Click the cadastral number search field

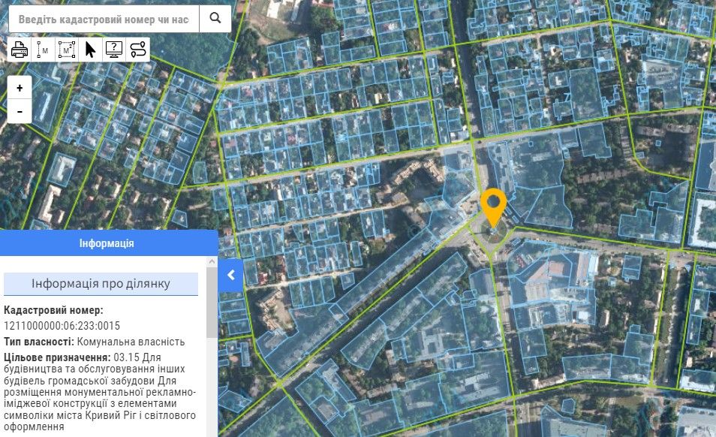point(104,19)
